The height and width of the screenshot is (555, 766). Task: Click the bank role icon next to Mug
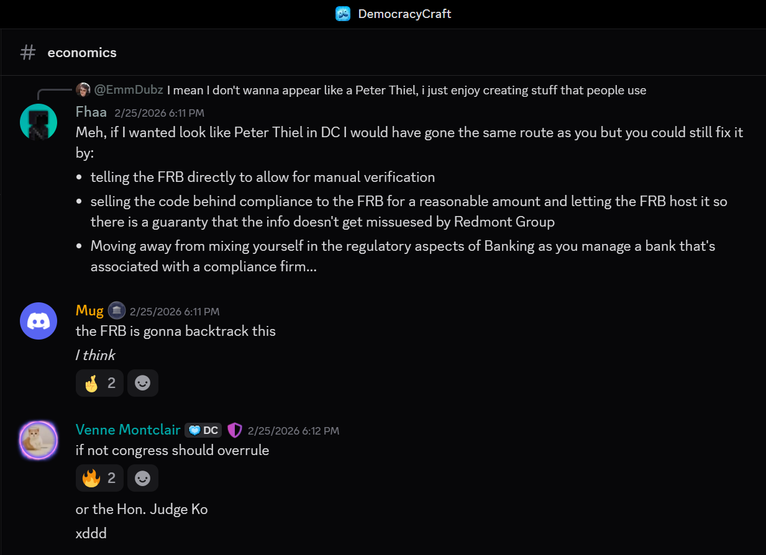(117, 310)
